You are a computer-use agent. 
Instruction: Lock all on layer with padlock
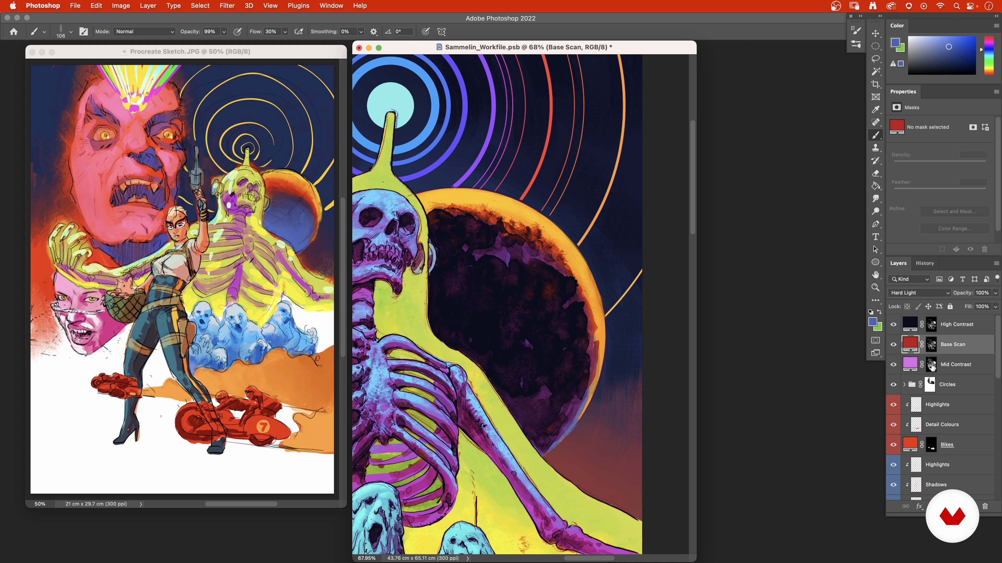point(950,307)
